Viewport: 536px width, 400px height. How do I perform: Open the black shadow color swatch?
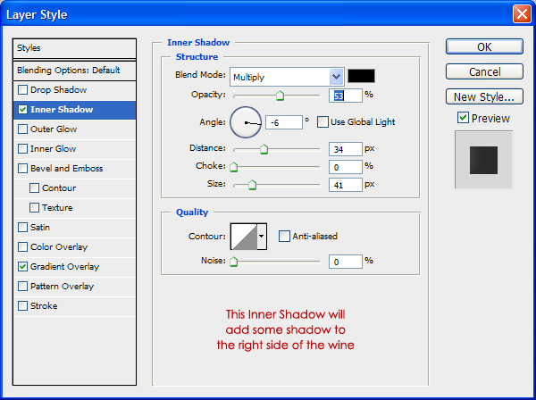click(361, 76)
